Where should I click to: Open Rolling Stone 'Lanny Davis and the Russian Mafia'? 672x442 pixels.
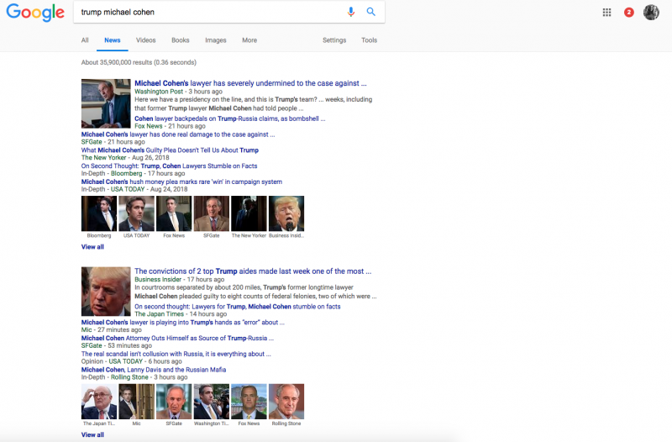(x=154, y=370)
